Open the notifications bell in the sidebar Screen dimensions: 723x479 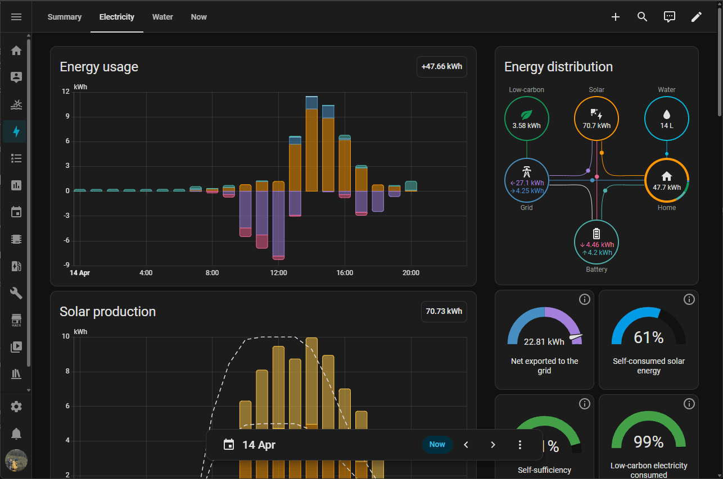[x=16, y=434]
